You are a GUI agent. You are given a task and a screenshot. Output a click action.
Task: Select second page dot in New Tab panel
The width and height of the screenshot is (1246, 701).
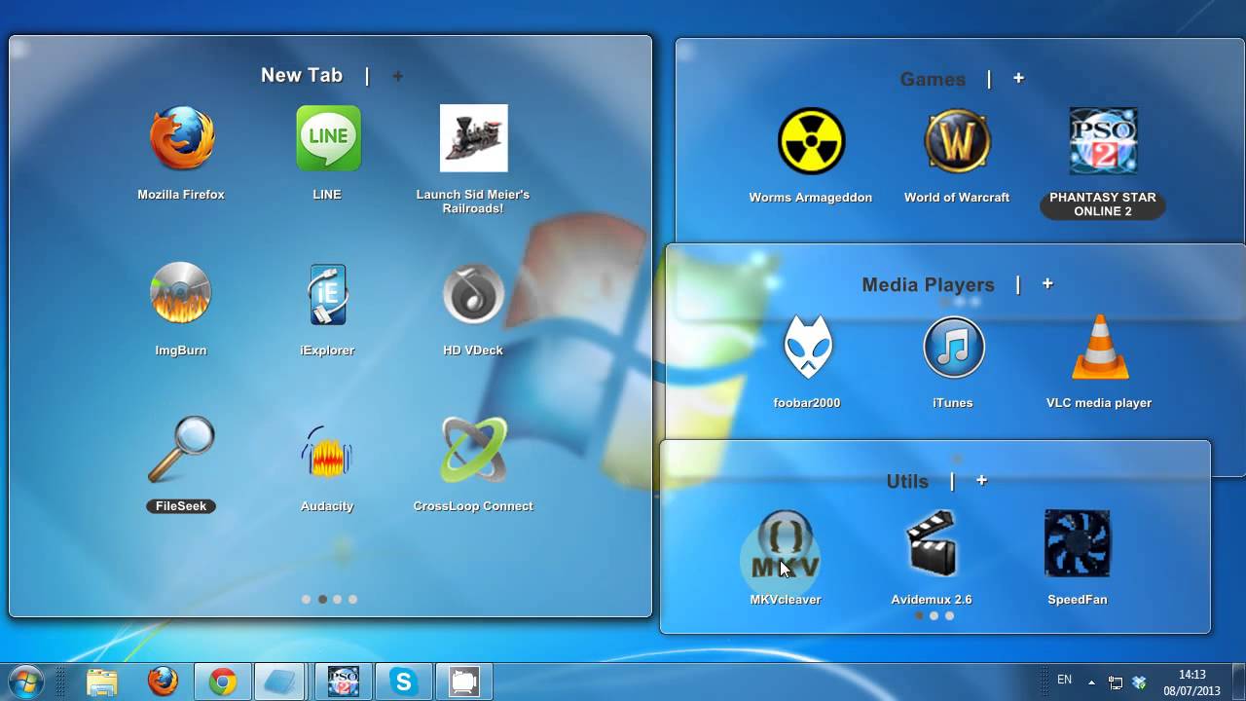(x=322, y=600)
